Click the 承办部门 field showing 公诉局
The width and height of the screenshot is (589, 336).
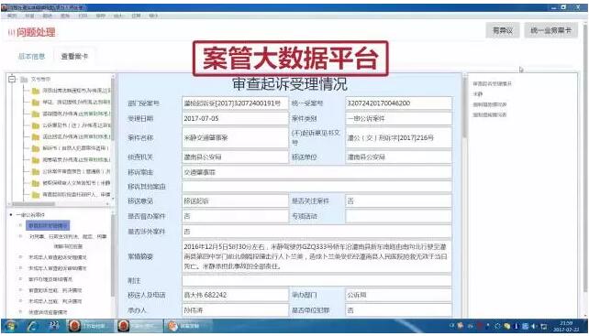coord(398,295)
